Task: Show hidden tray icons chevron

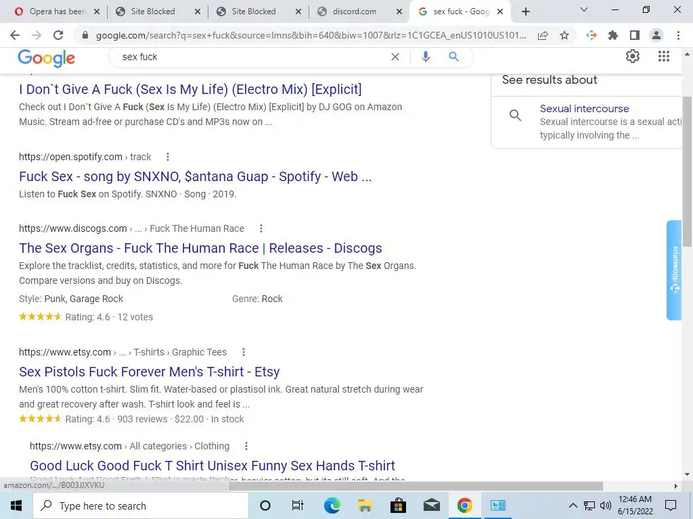Action: [573, 505]
